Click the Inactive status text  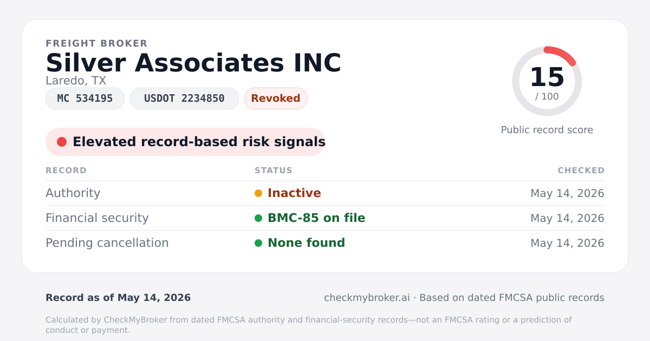(294, 193)
